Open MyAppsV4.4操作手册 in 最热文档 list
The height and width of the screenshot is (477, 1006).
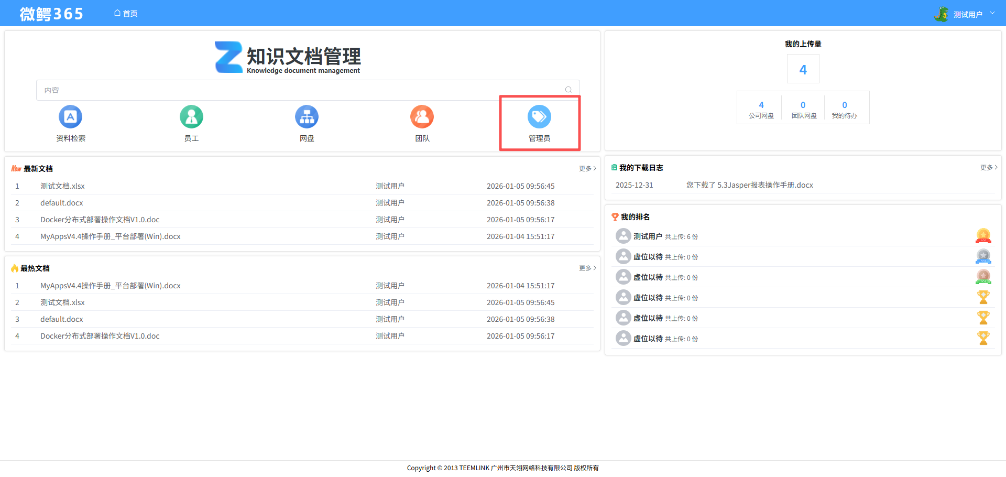111,286
